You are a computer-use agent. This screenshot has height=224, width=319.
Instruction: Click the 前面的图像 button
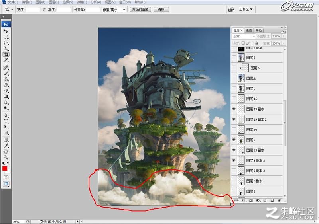(140, 9)
